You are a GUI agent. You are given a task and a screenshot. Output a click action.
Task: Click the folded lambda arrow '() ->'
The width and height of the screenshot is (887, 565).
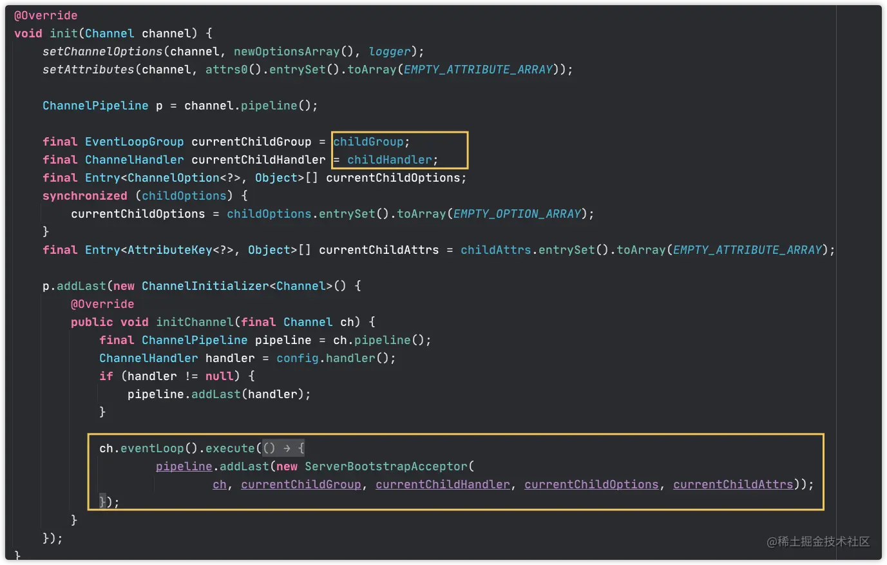[277, 448]
